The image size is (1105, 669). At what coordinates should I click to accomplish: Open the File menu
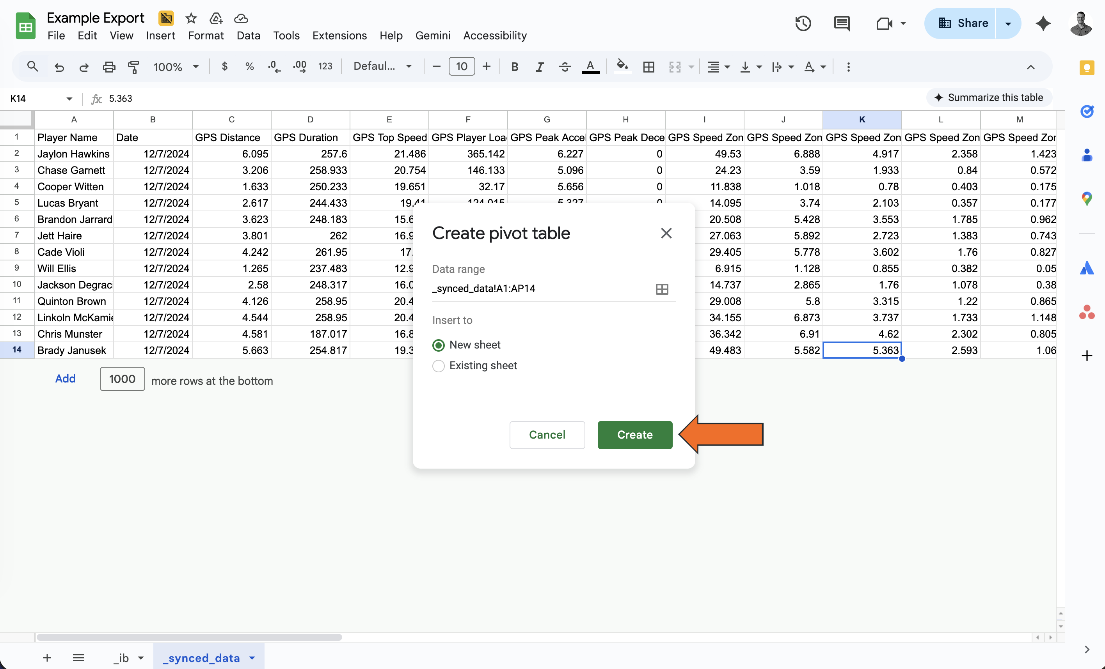[x=56, y=35]
